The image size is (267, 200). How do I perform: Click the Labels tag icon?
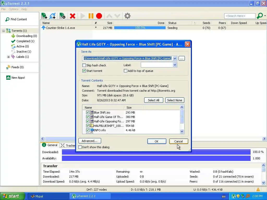pos(13,57)
